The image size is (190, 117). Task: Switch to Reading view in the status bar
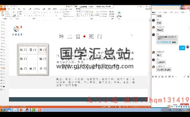[x=123, y=107]
